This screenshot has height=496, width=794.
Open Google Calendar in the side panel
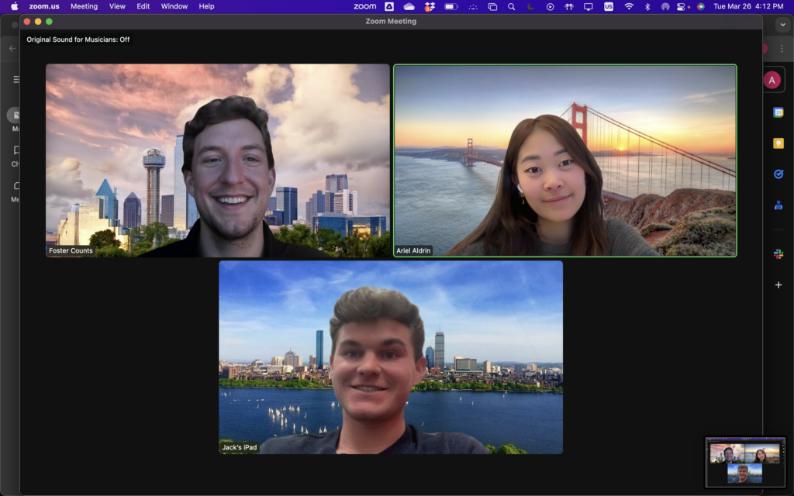[778, 112]
